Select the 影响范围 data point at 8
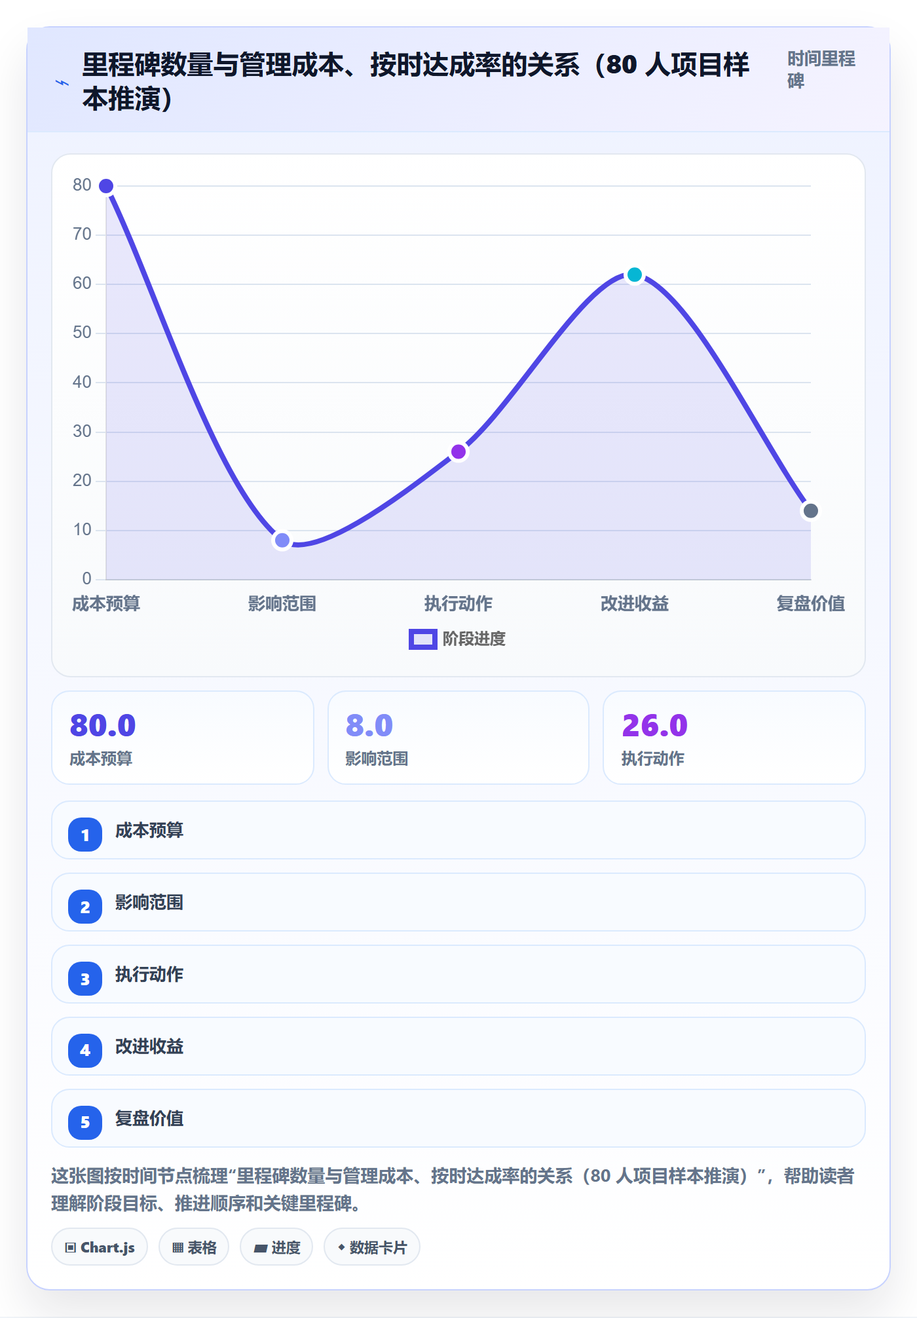The height and width of the screenshot is (1318, 917). [x=282, y=540]
